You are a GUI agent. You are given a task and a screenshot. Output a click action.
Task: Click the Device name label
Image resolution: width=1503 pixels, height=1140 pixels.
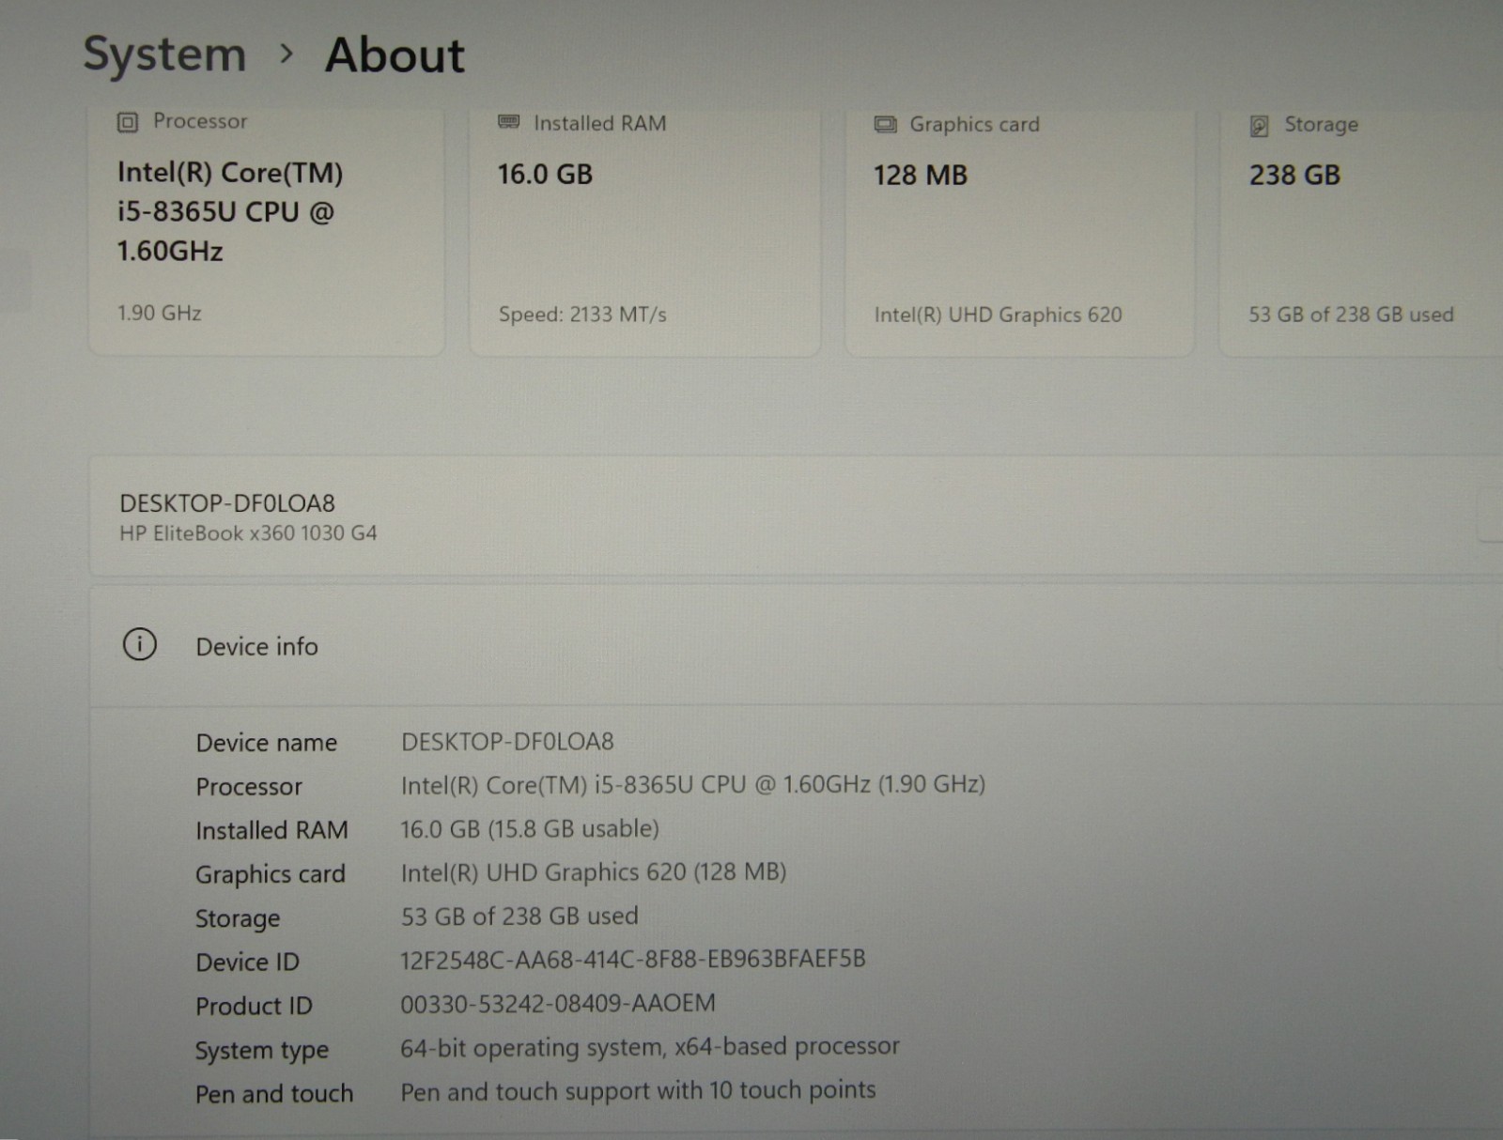(266, 743)
